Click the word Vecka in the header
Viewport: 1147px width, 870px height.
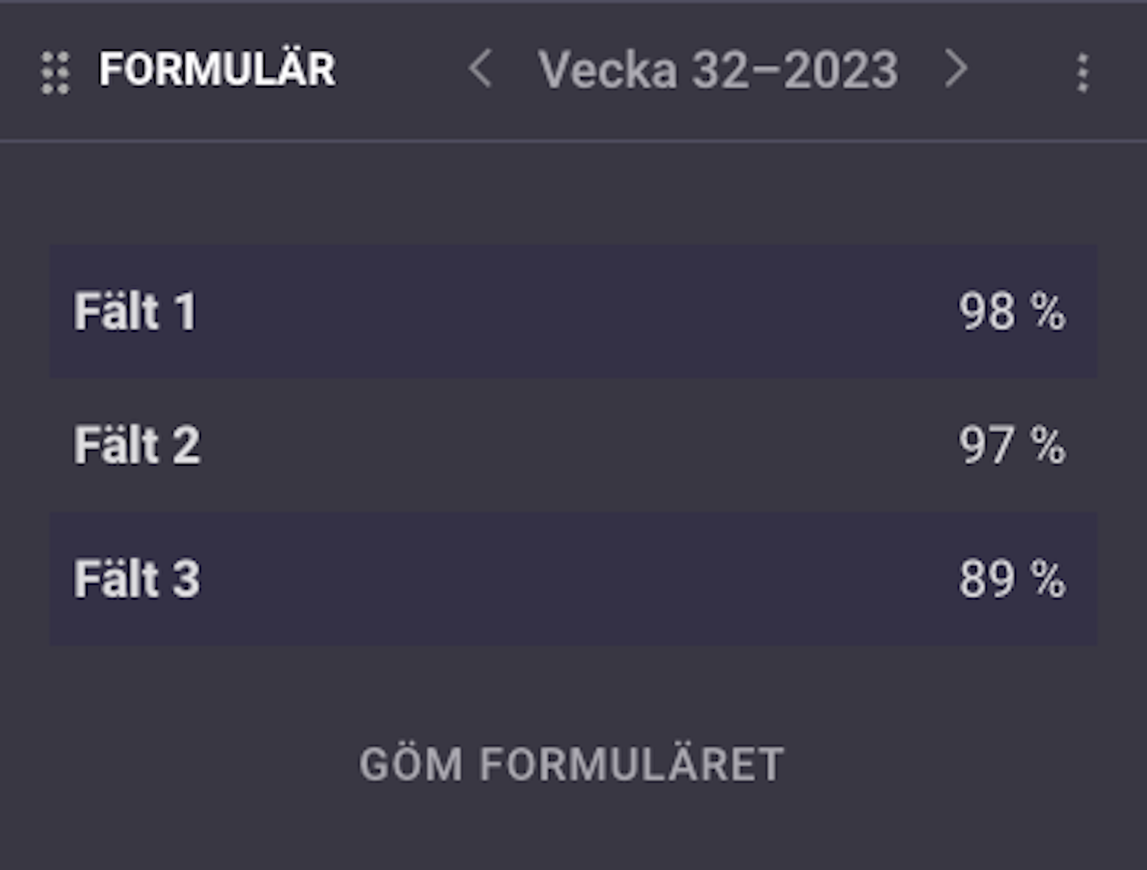tap(608, 70)
